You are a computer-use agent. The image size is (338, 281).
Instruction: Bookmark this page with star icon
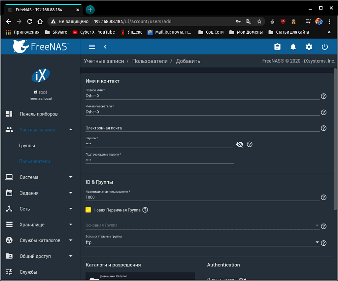click(x=259, y=21)
